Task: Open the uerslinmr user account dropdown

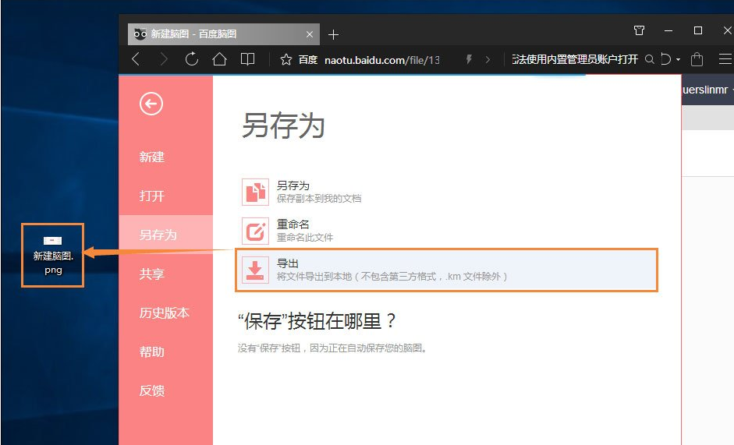Action: pyautogui.click(x=707, y=90)
